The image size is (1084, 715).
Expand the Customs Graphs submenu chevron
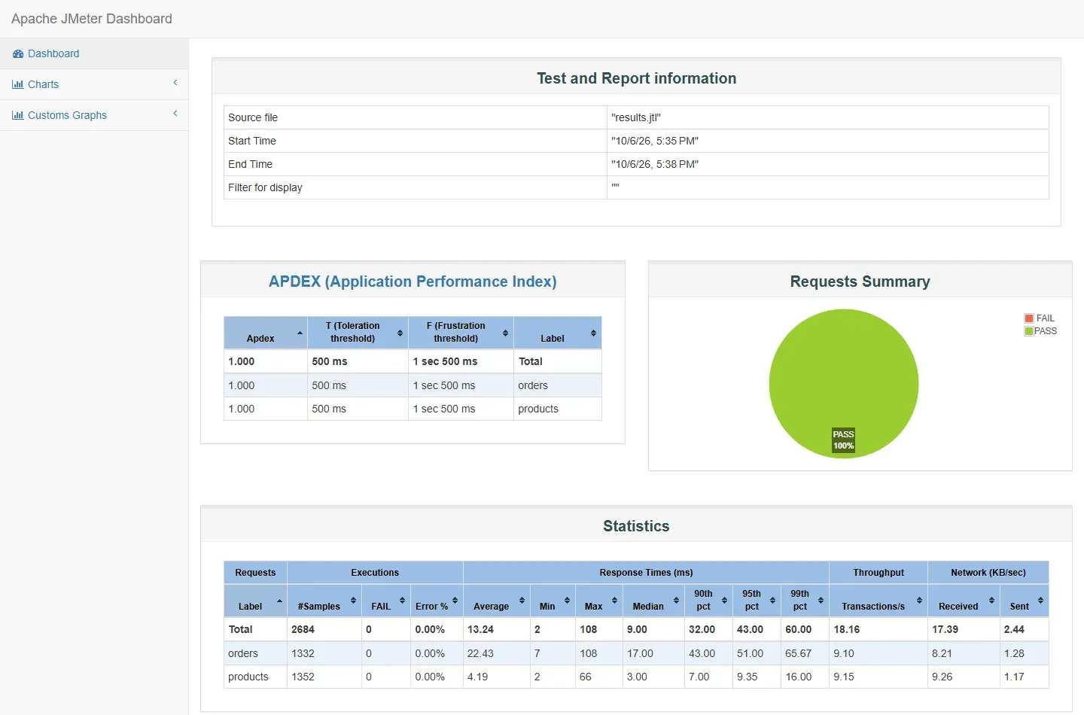(175, 114)
